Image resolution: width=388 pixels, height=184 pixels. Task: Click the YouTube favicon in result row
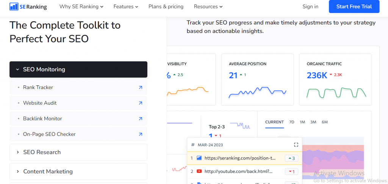coord(199,171)
